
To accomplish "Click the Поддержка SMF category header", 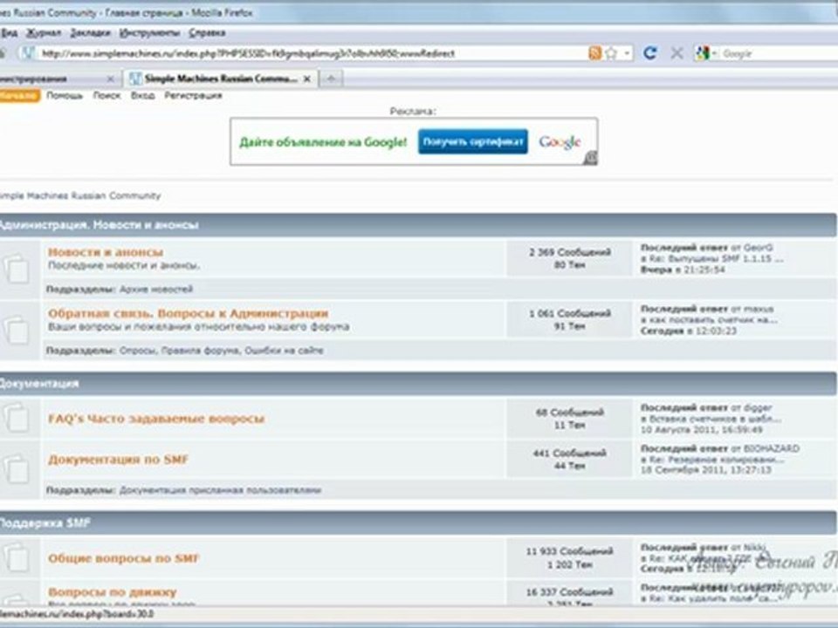I will [x=45, y=522].
